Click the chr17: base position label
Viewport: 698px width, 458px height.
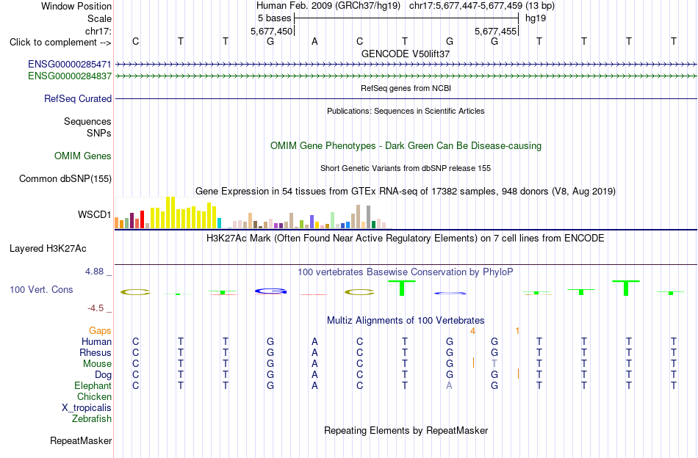point(98,31)
